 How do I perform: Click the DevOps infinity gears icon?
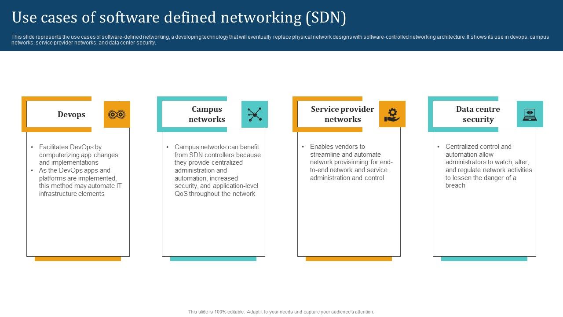(x=117, y=114)
